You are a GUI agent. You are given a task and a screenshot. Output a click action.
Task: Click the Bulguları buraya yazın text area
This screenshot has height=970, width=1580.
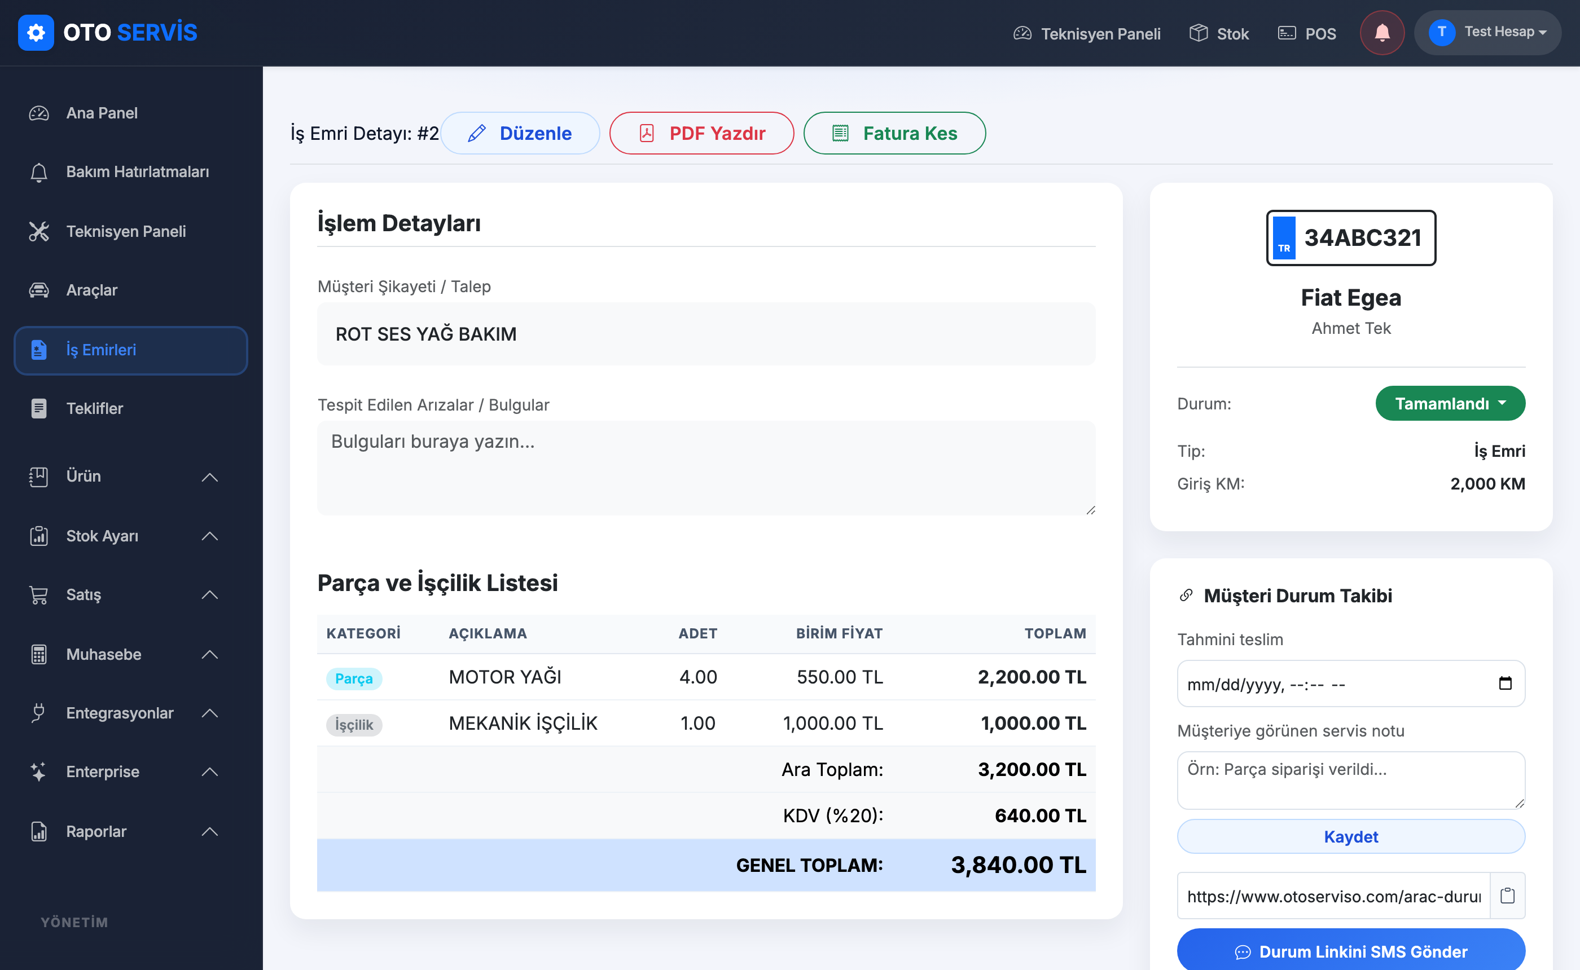tap(706, 468)
